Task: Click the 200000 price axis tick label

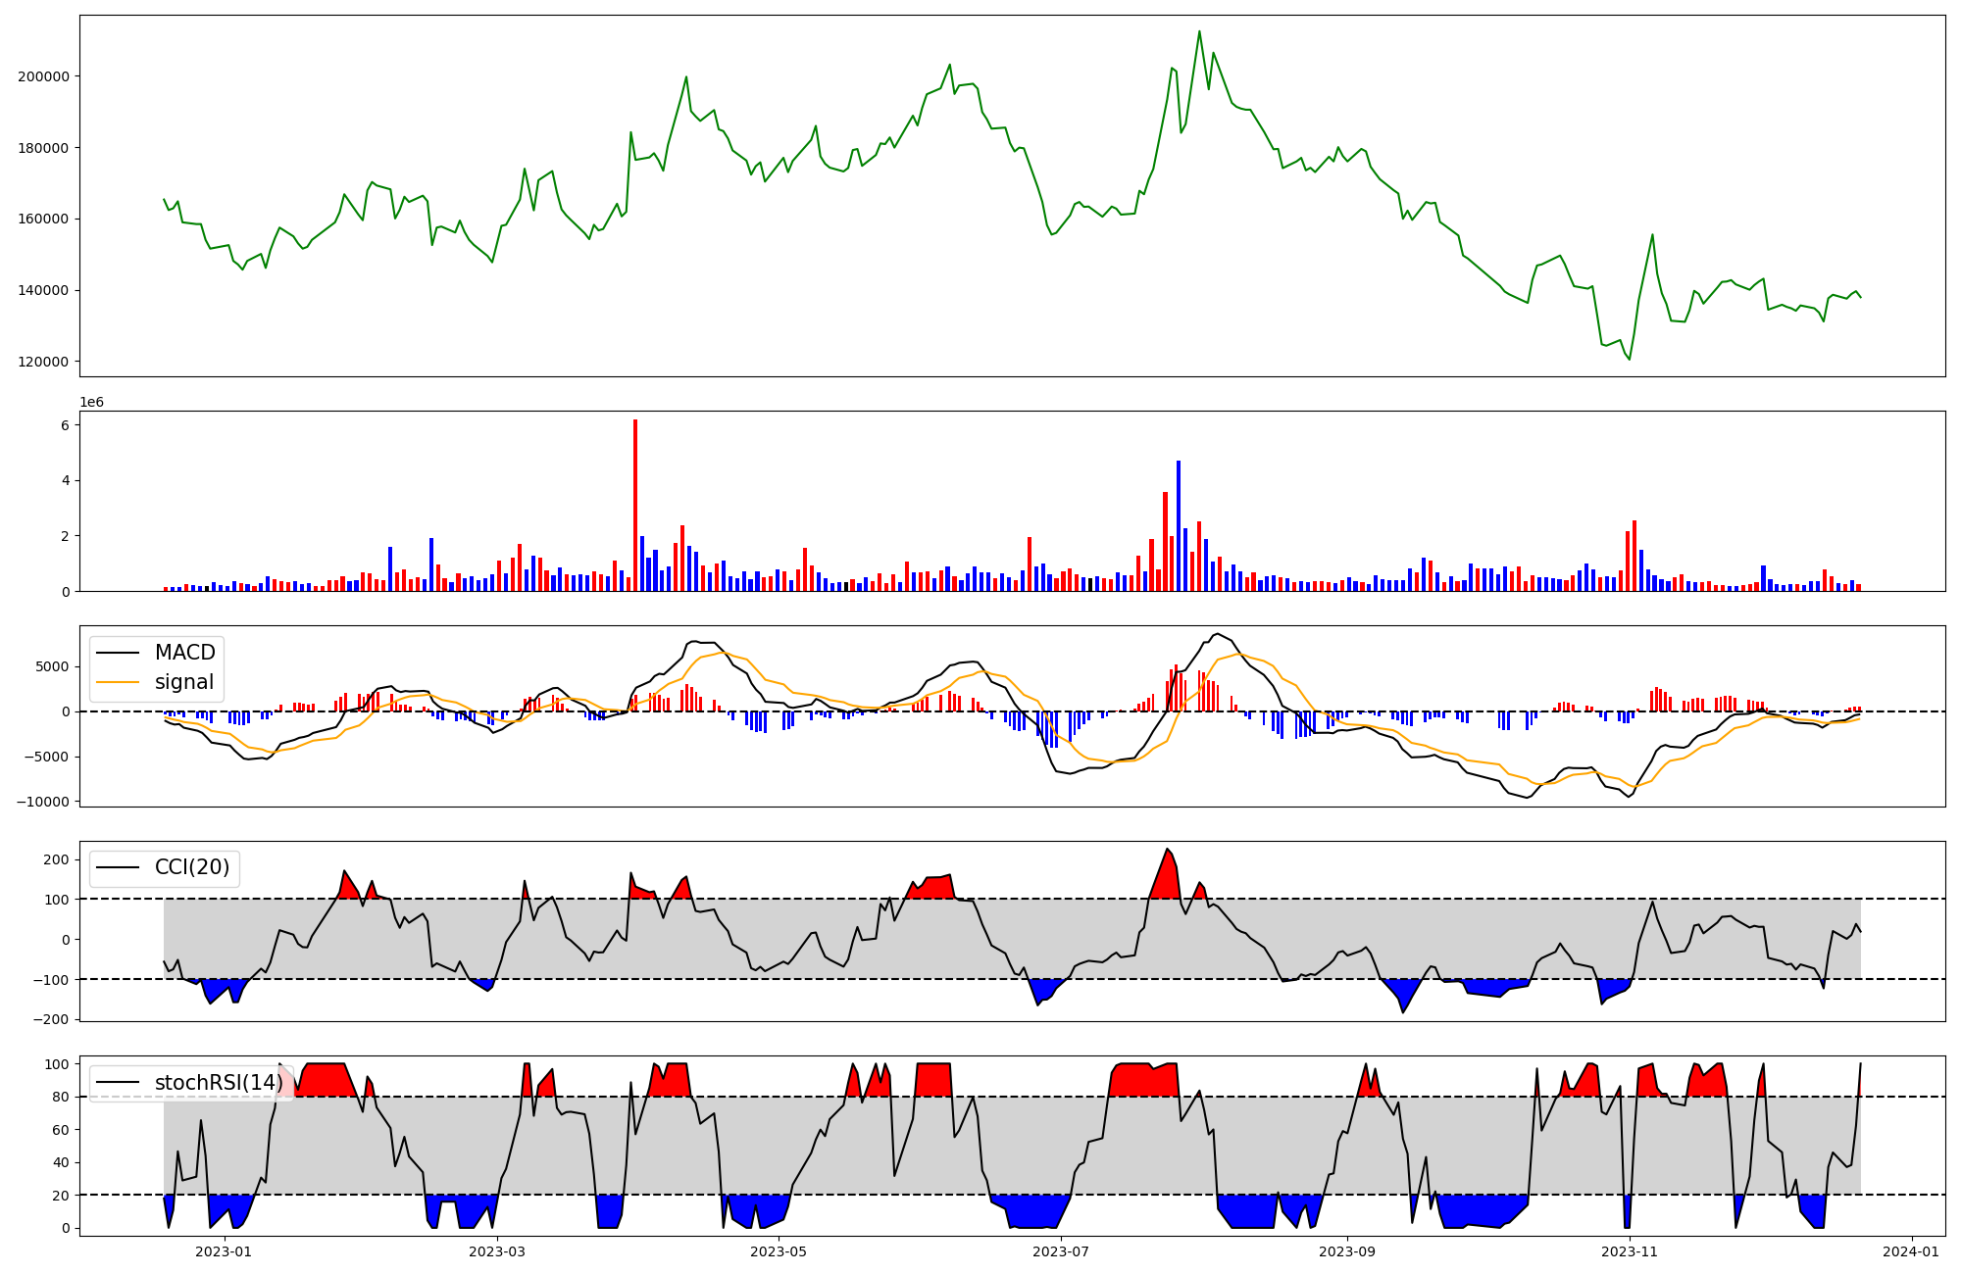Action: (43, 76)
